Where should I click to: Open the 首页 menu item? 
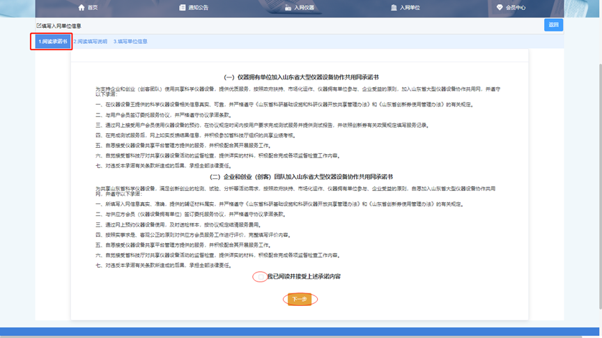click(x=93, y=8)
